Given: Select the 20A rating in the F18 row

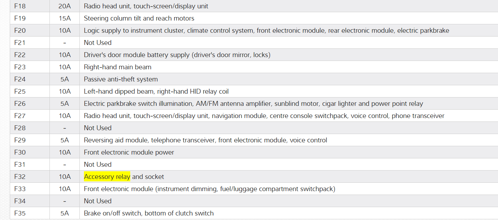Looking at the screenshot, I should pyautogui.click(x=65, y=6).
